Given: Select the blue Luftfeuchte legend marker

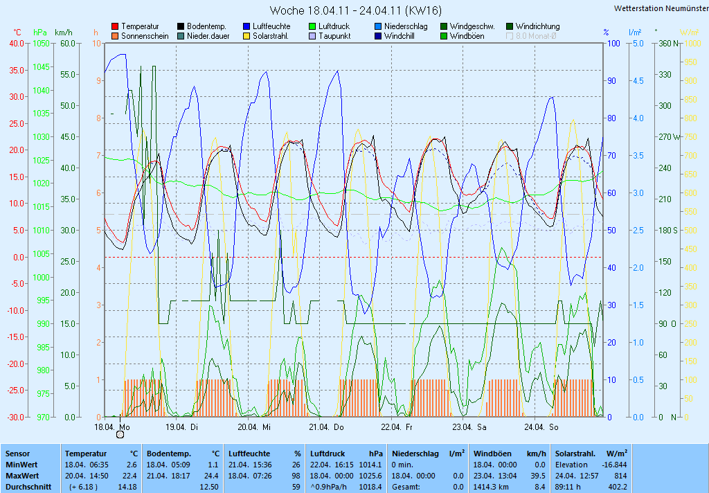Looking at the screenshot, I should 246,26.
